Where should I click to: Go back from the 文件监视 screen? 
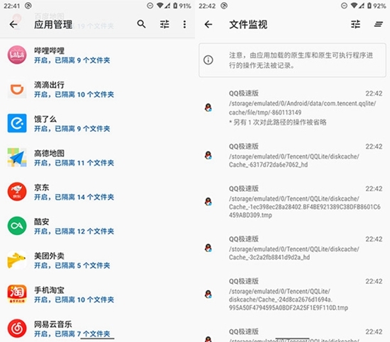pos(208,24)
